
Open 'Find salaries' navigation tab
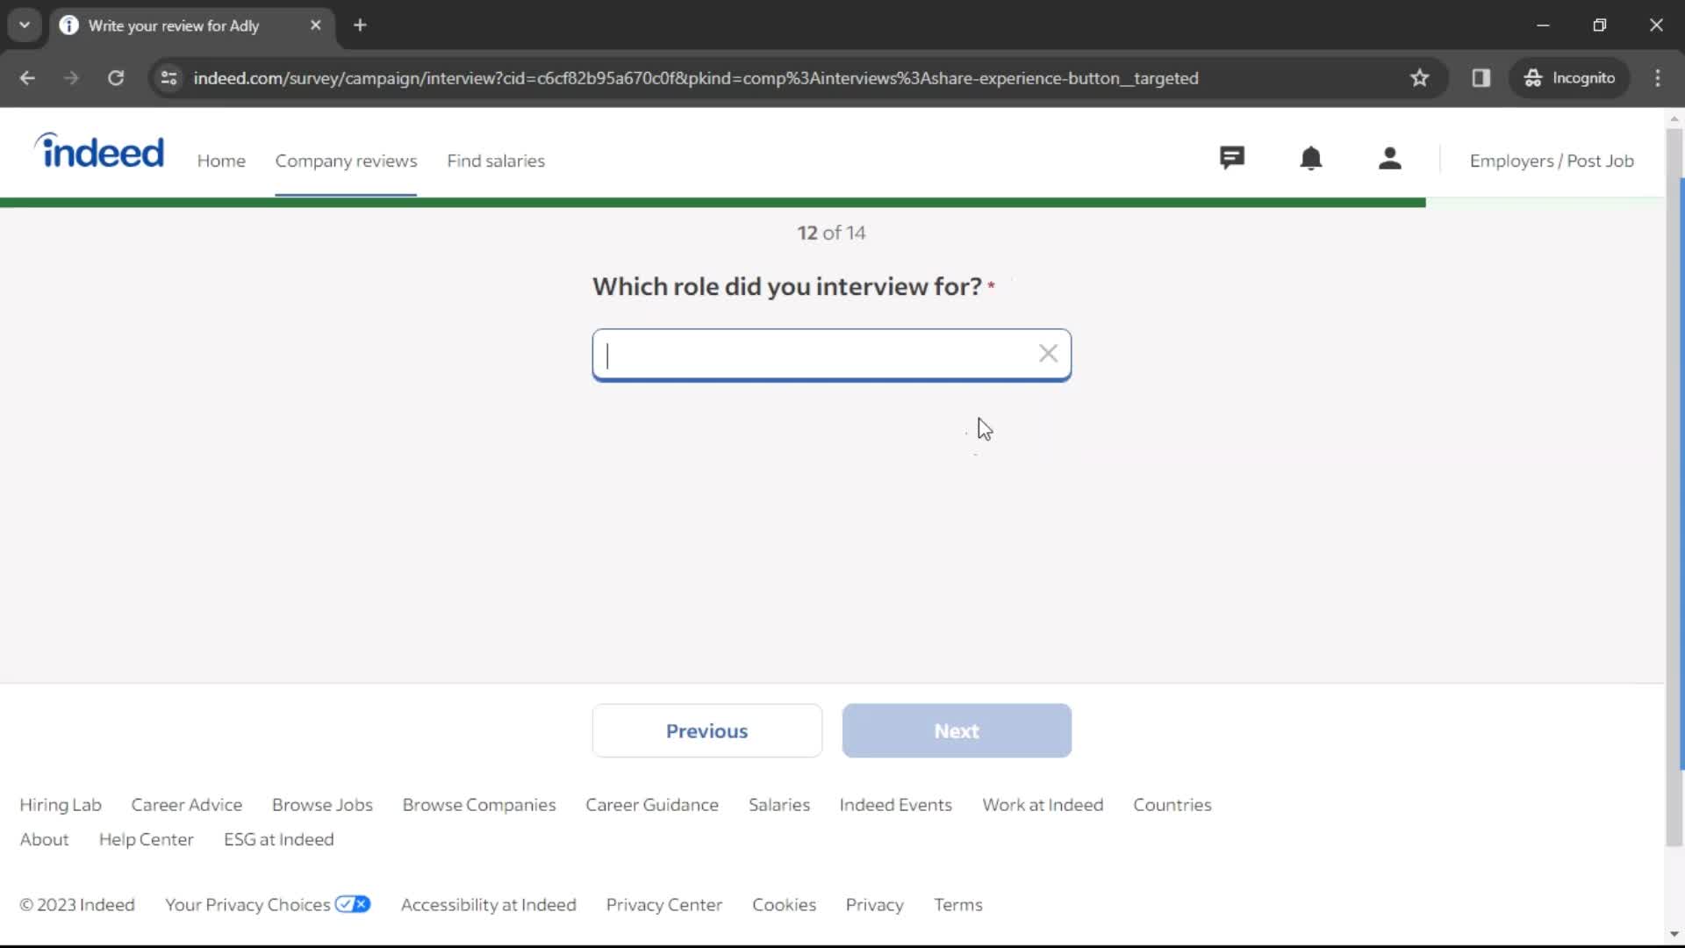[x=497, y=160]
